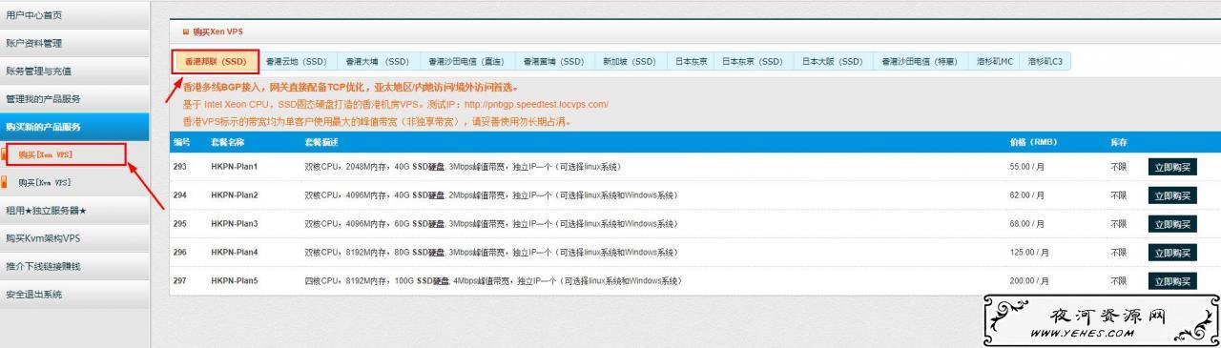Select plan name HKPN-Plan2
The height and width of the screenshot is (348, 1221).
(x=235, y=195)
